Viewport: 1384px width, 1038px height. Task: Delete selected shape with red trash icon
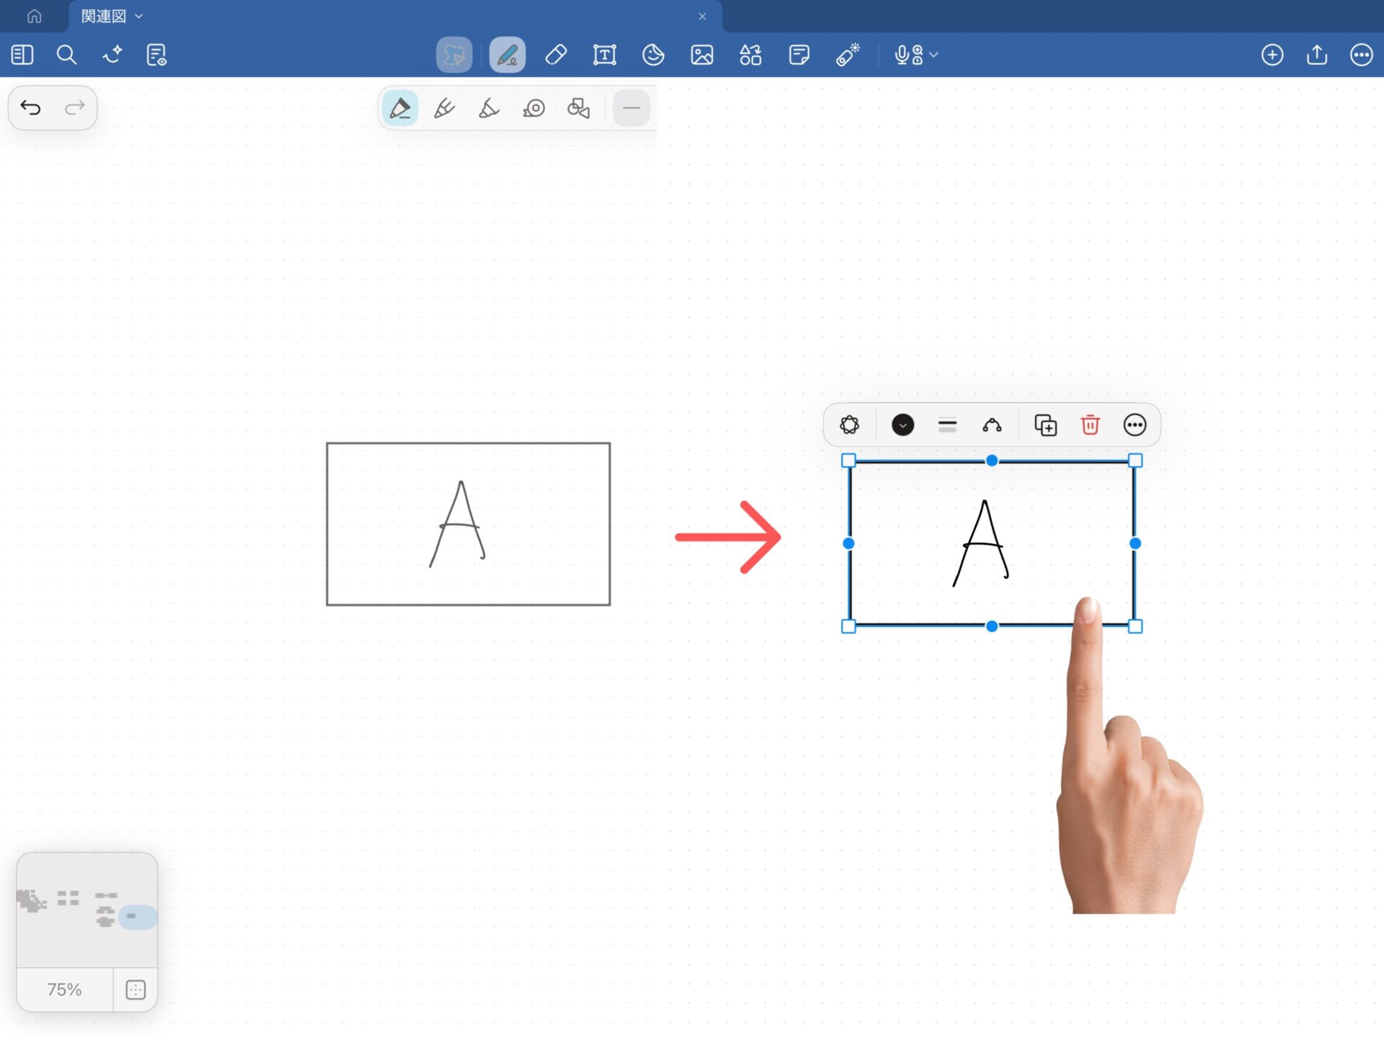pyautogui.click(x=1090, y=425)
